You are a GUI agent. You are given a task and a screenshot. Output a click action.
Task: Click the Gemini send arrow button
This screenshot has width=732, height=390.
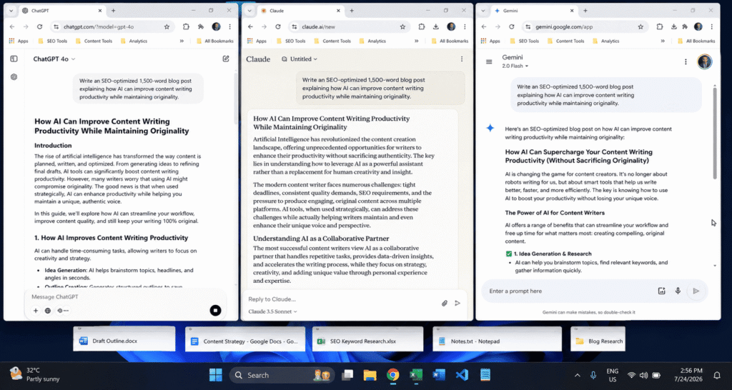(x=696, y=291)
